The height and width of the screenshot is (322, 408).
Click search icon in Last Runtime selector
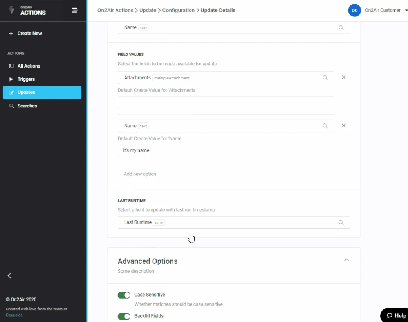341,222
